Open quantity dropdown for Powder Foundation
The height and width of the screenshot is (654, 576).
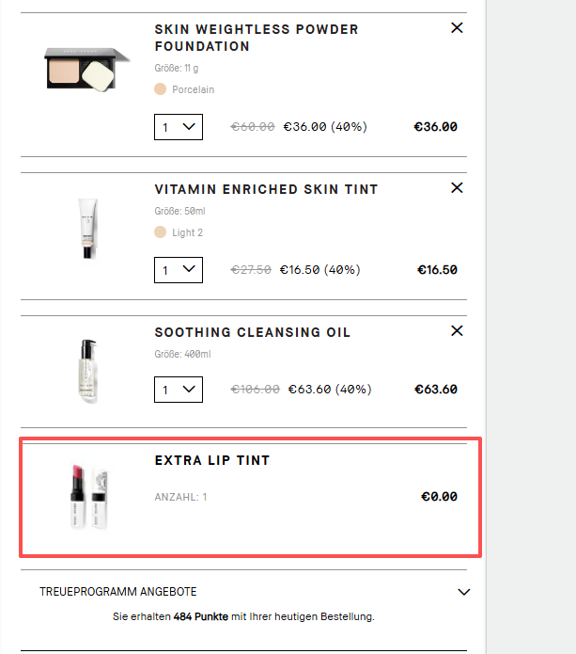coord(179,127)
